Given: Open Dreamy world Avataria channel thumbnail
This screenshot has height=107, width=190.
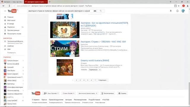Looking at the screenshot, I should tap(65, 67).
